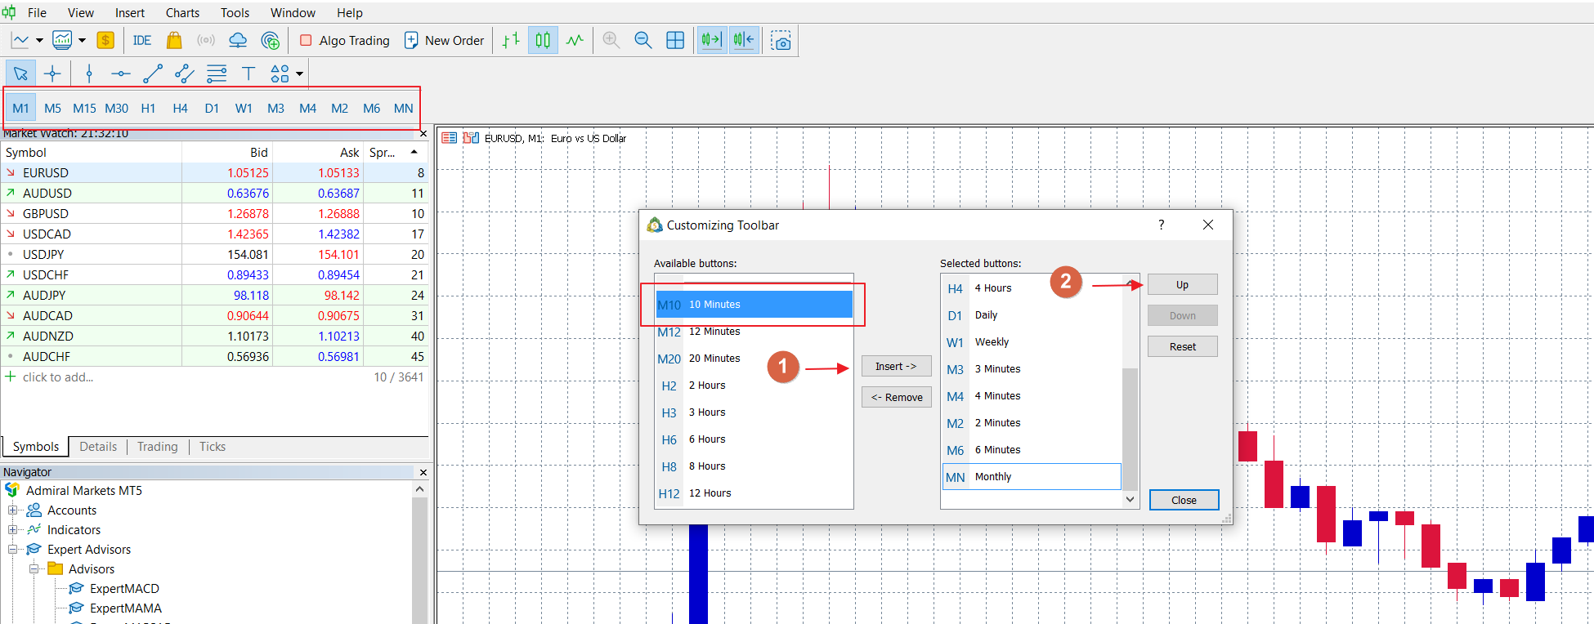1594x624 pixels.
Task: Open the IDE MetaEditor button
Action: [142, 40]
